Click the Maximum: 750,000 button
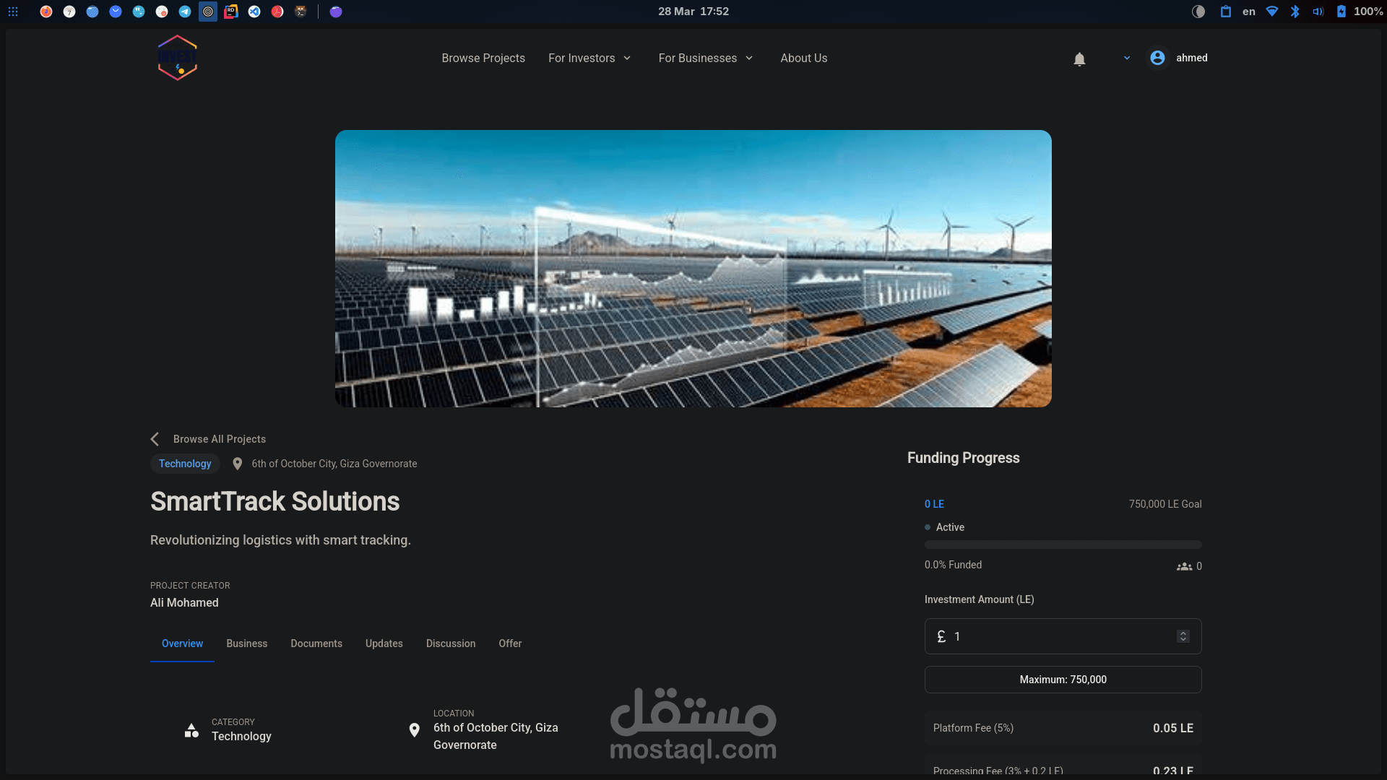1387x780 pixels. click(1063, 680)
